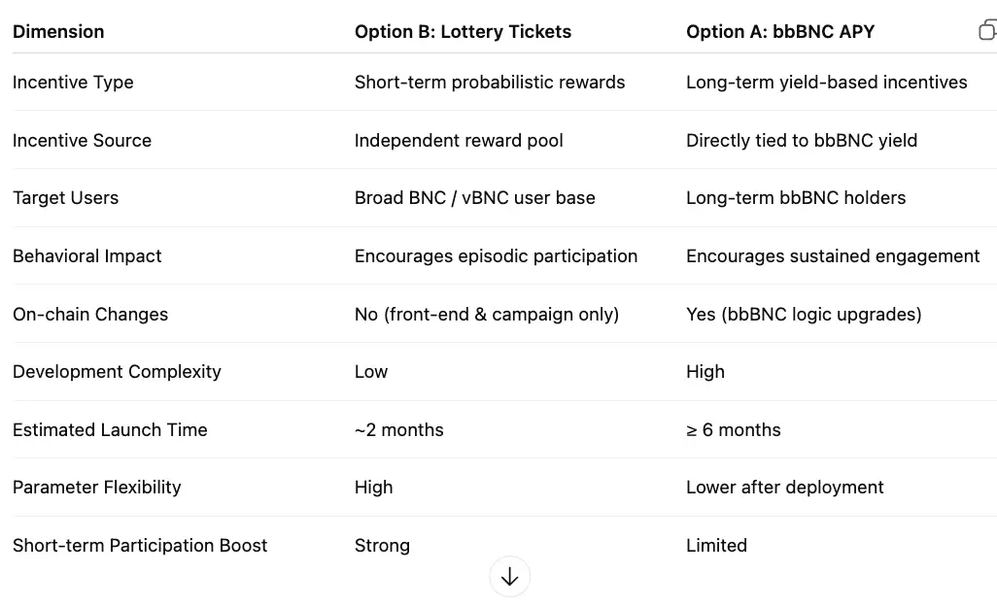
Task: Click the Option B: Lottery Tickets header
Action: tap(463, 32)
